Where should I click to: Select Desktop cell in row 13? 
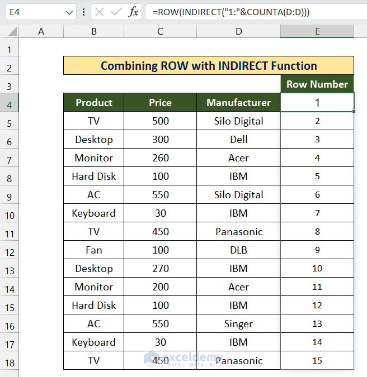pos(94,268)
